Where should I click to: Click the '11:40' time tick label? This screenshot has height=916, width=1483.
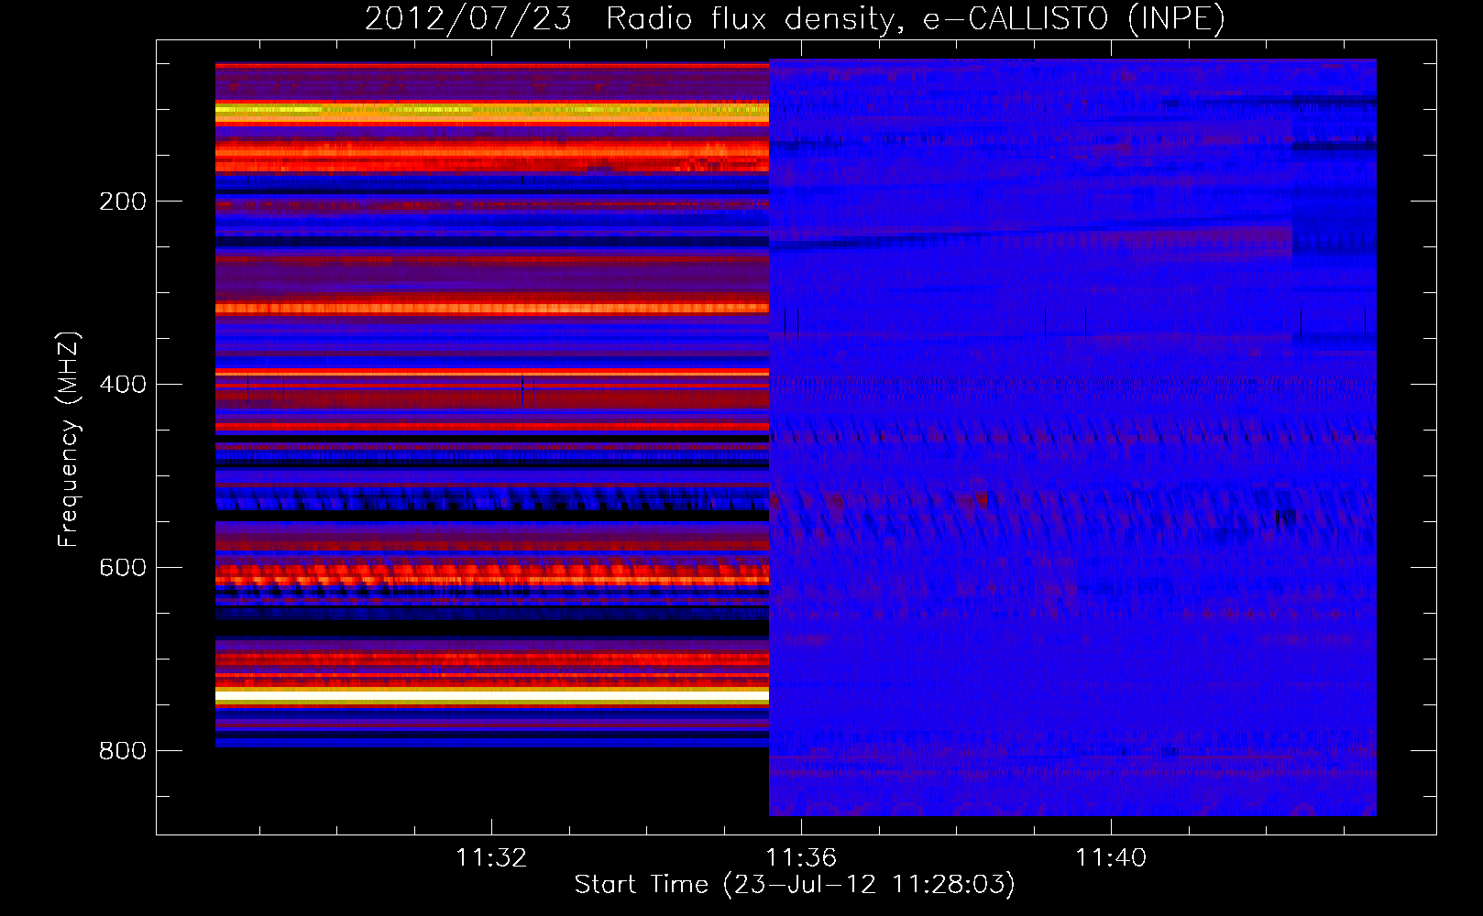(x=1111, y=857)
